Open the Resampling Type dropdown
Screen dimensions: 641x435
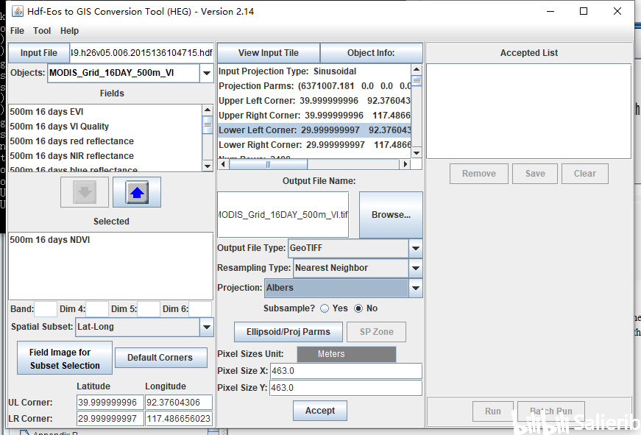click(x=415, y=268)
